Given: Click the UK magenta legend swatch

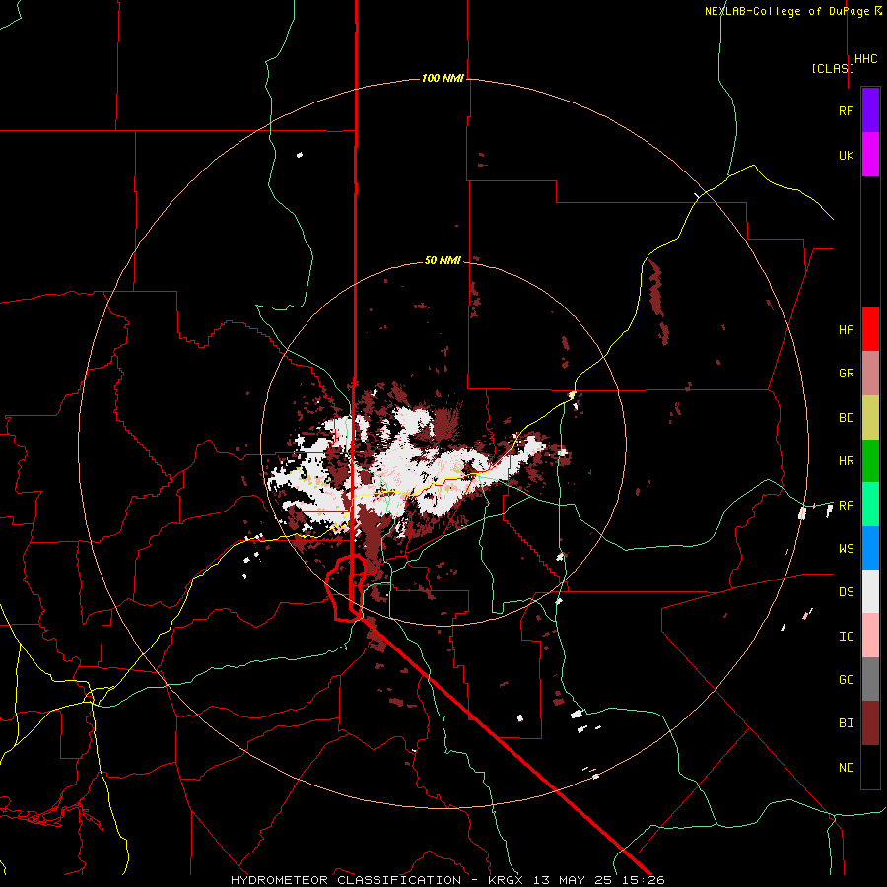Looking at the screenshot, I should (870, 155).
